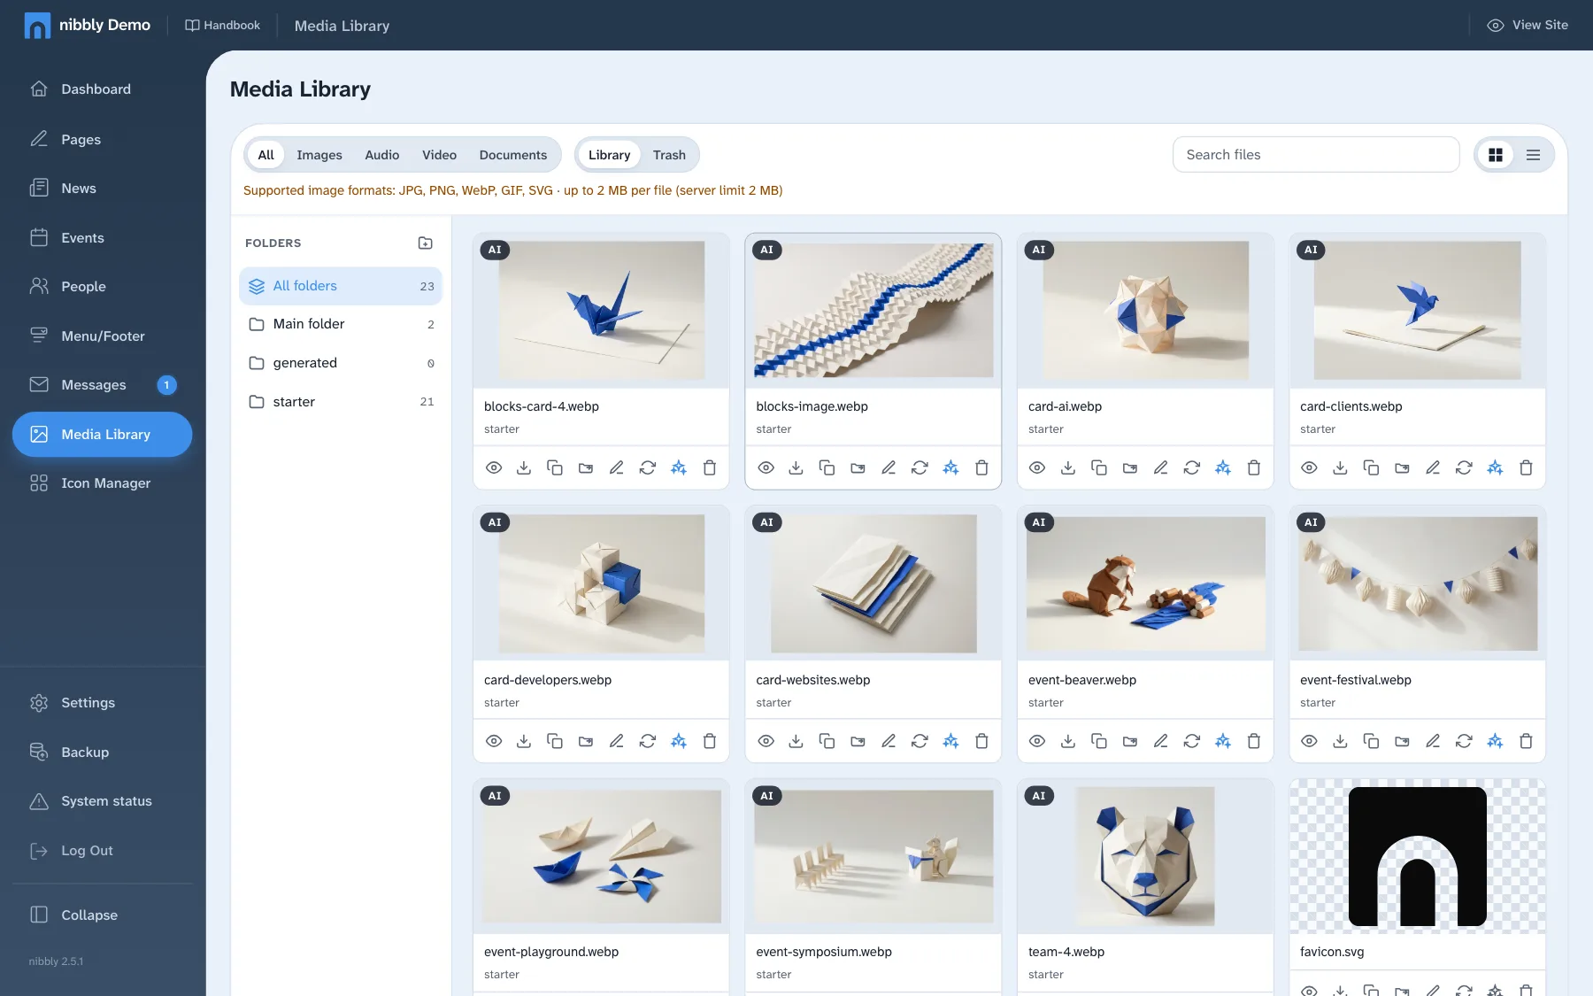Open the Icon Manager page
The width and height of the screenshot is (1593, 996).
click(x=102, y=483)
